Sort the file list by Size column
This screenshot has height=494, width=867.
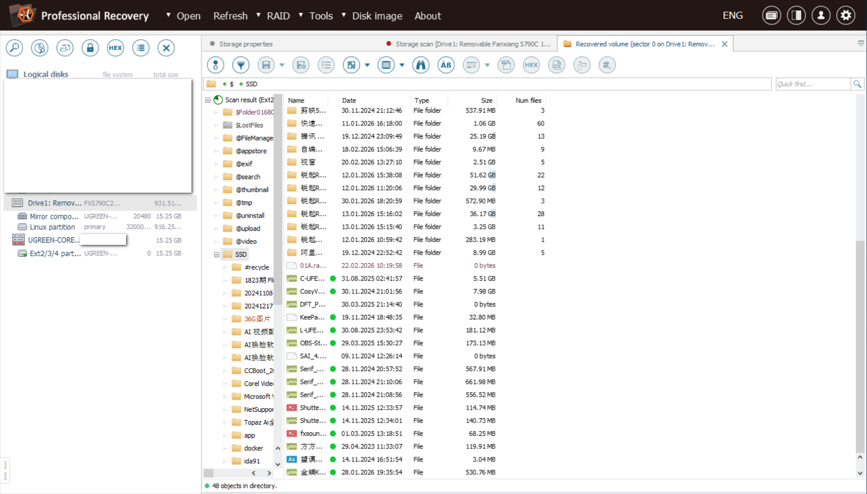click(486, 100)
